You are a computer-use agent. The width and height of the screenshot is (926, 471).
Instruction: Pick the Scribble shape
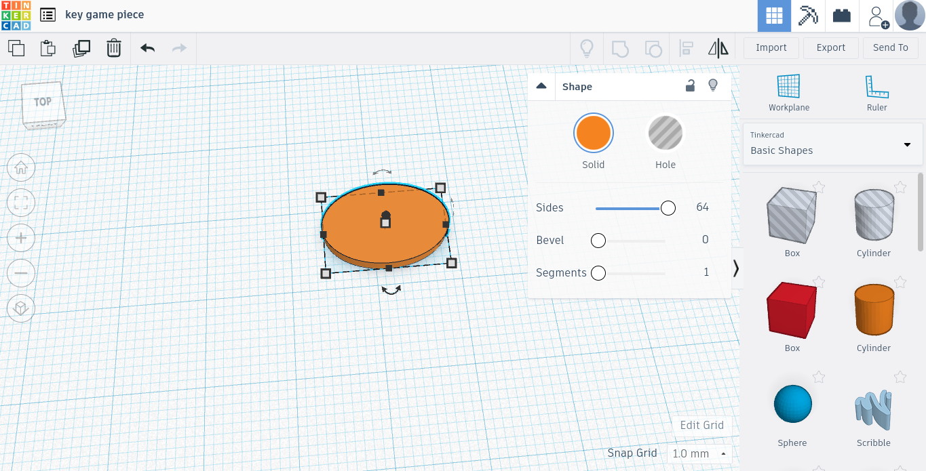(874, 409)
